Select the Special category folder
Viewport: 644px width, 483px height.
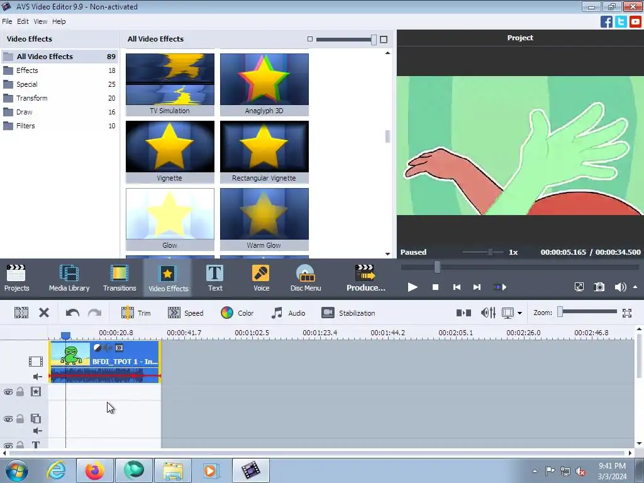(60, 84)
